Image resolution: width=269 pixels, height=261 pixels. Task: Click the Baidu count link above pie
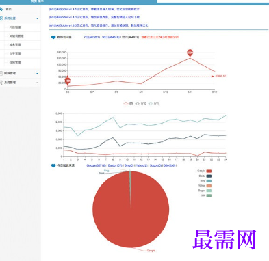[115, 165]
